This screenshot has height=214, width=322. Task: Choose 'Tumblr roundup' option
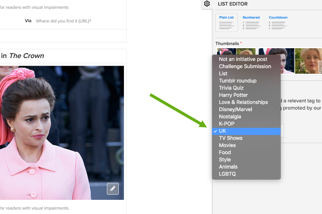(246, 81)
